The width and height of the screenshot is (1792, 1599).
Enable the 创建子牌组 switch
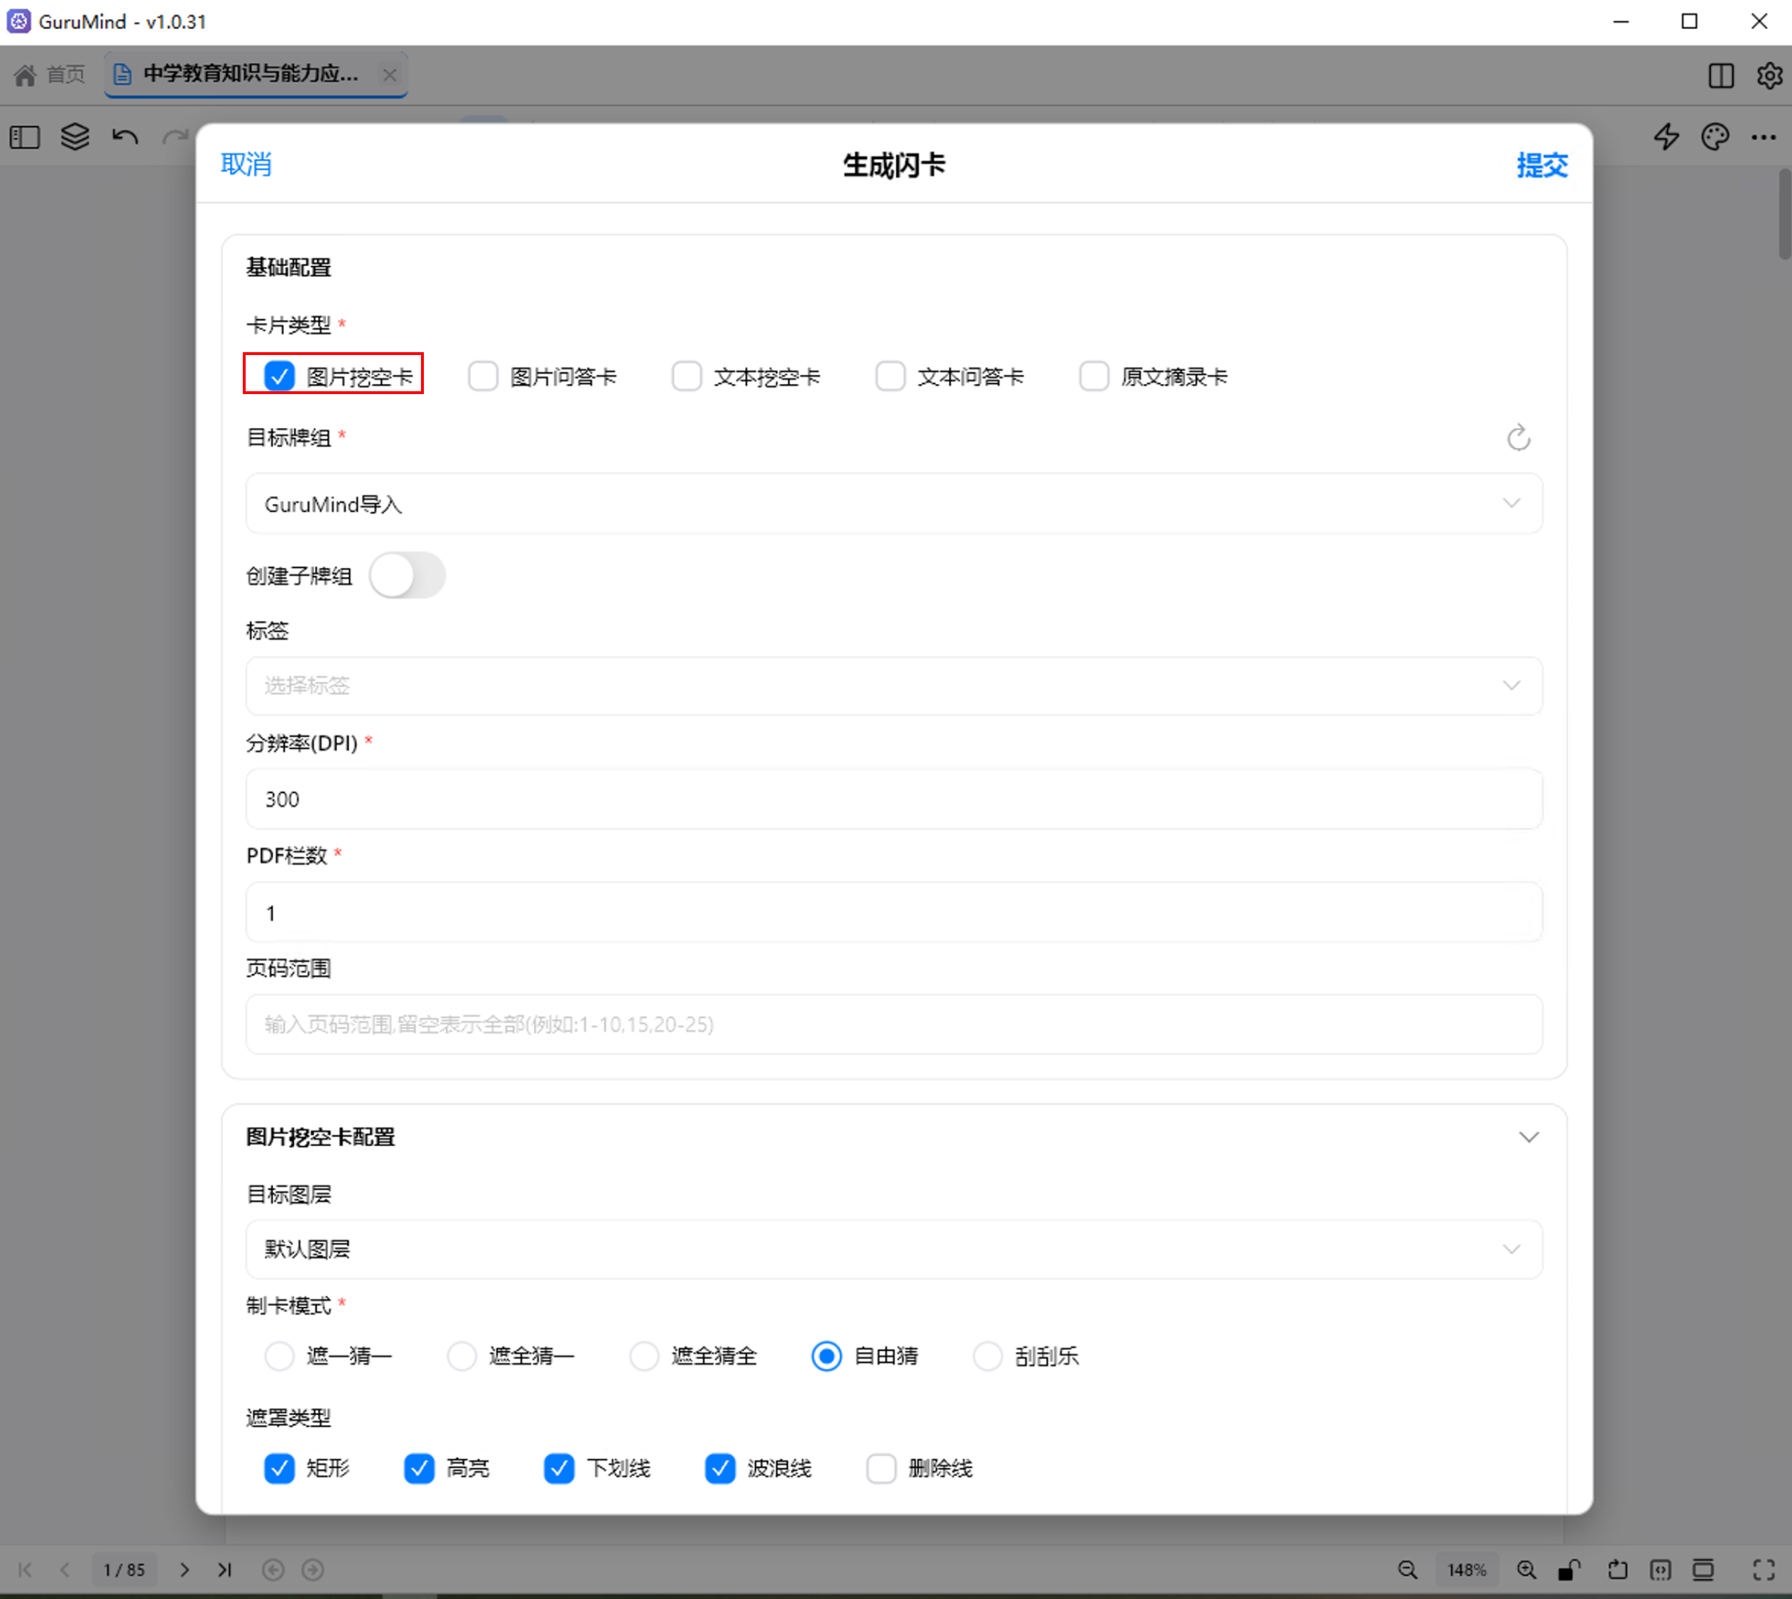pyautogui.click(x=408, y=574)
